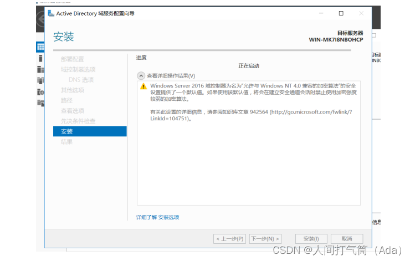Click the 查看详细操作结果(V) label
Viewport: 410px width, 261px height.
pos(171,76)
